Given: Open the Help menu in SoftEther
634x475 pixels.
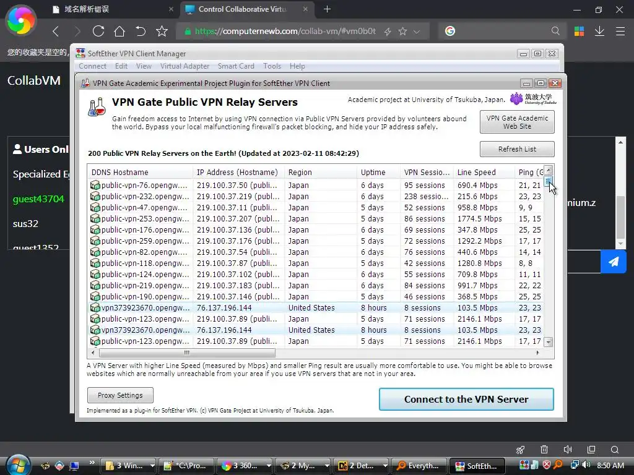Looking at the screenshot, I should (297, 66).
